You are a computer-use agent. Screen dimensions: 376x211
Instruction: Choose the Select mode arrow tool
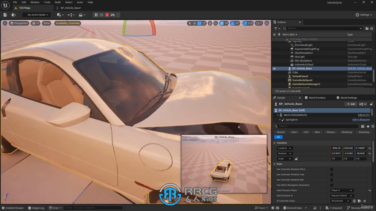pyautogui.click(x=190, y=23)
